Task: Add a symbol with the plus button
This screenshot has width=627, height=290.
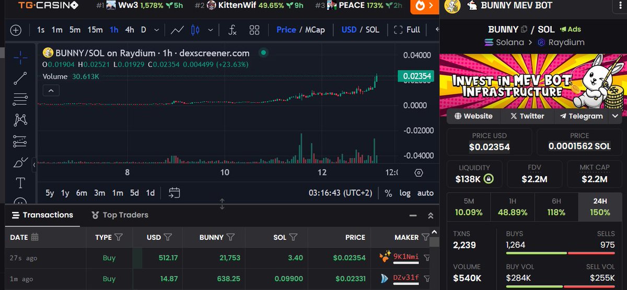Action: point(16,30)
